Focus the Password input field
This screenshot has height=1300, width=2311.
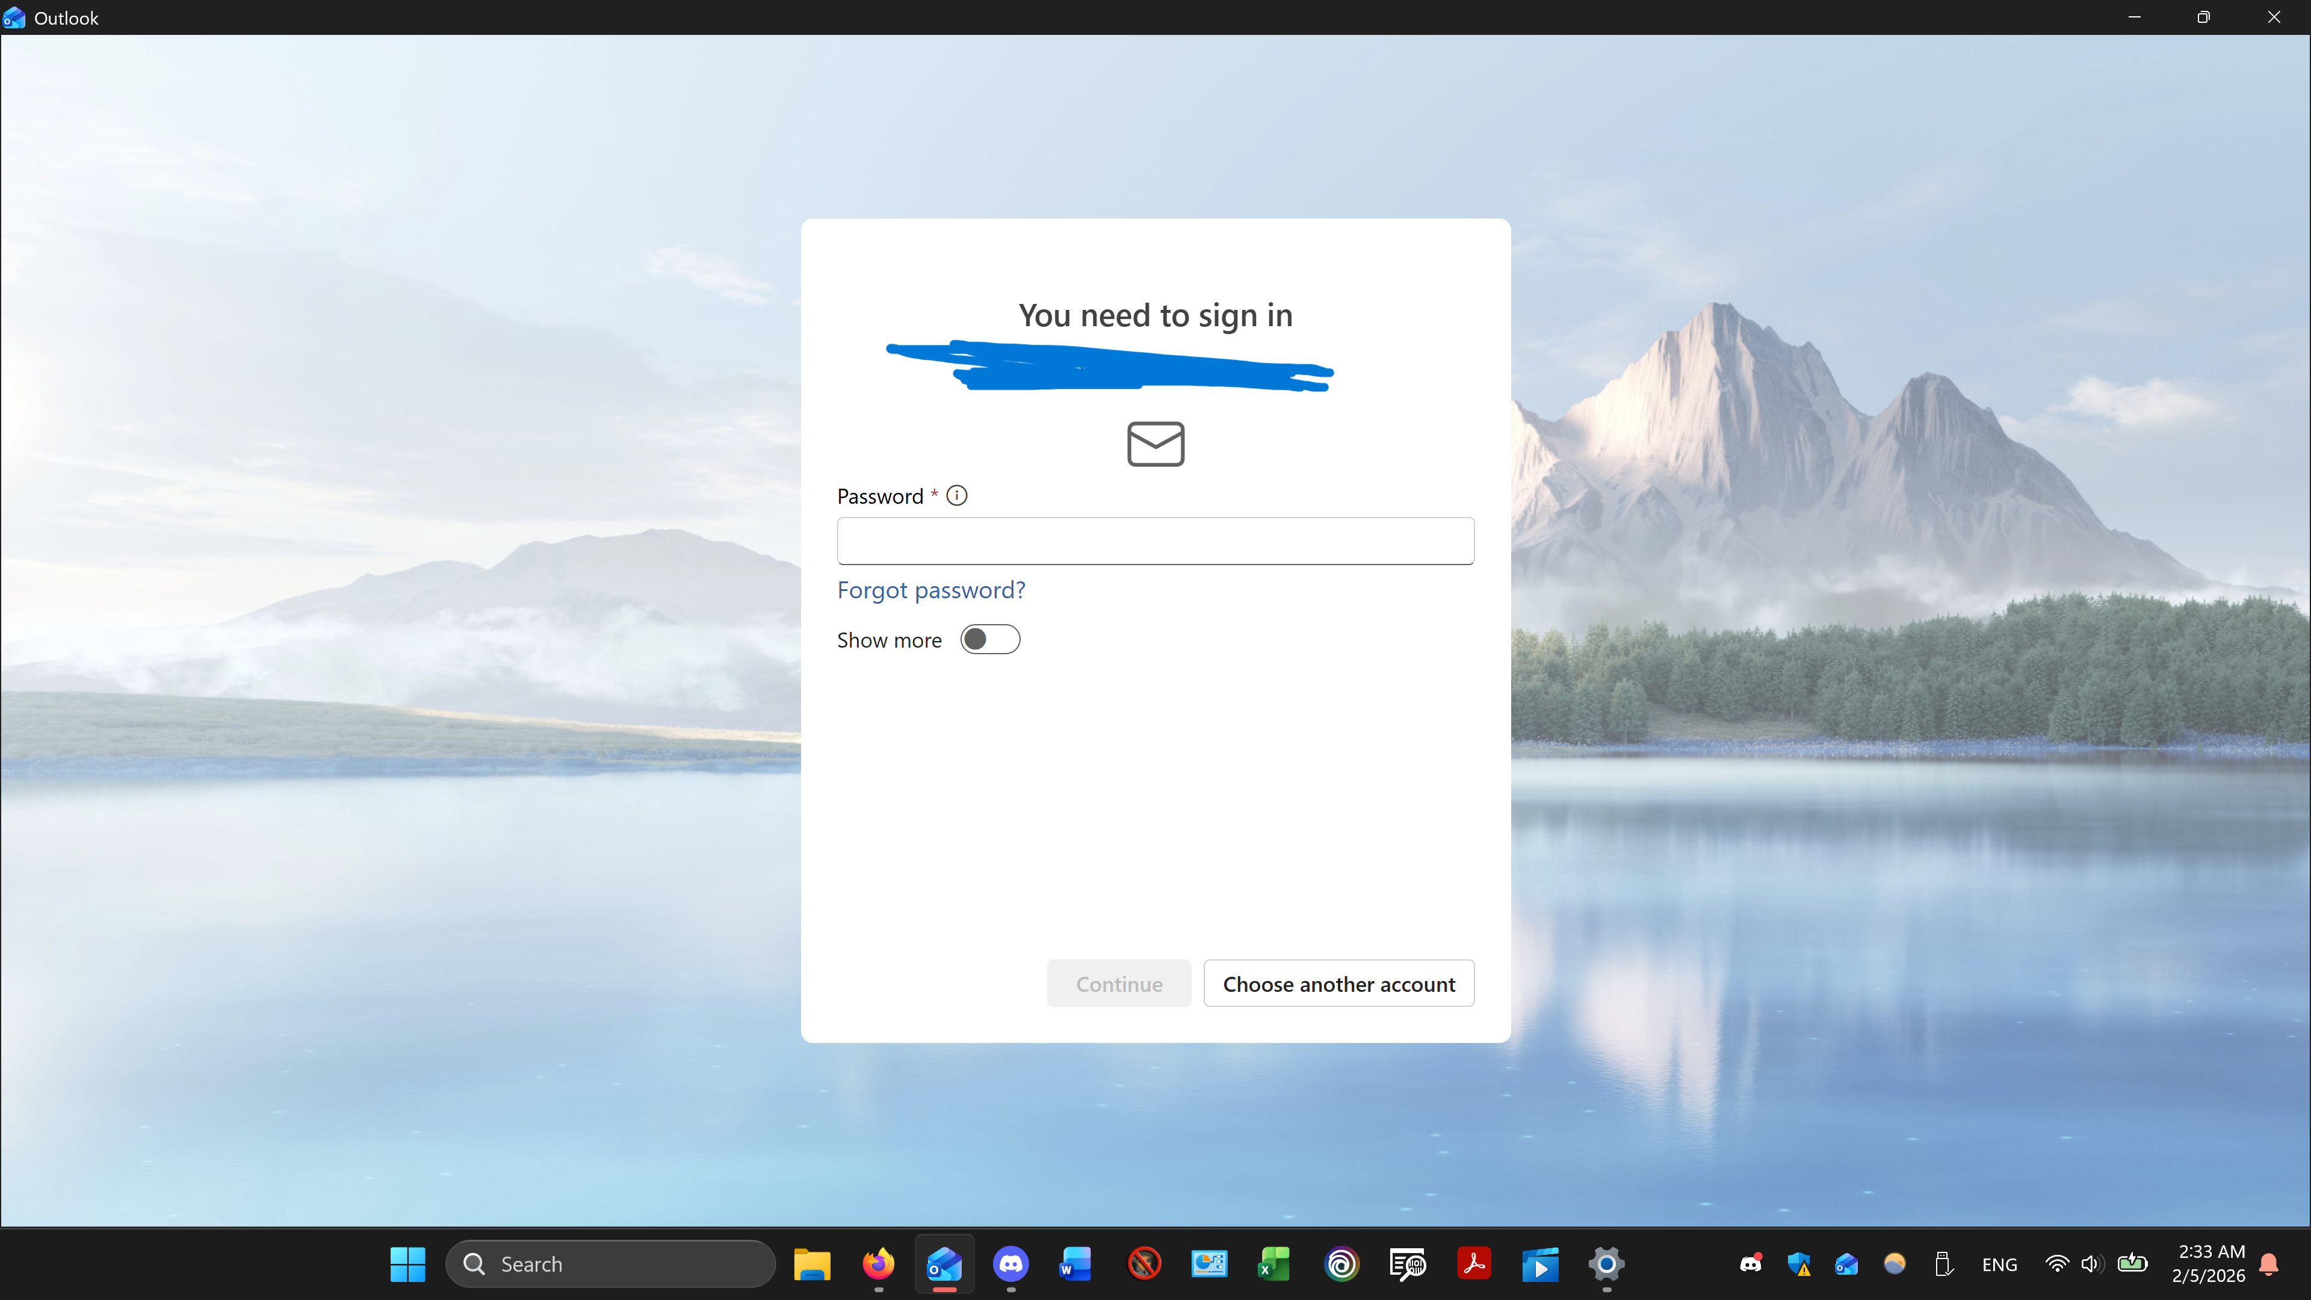tap(1155, 541)
